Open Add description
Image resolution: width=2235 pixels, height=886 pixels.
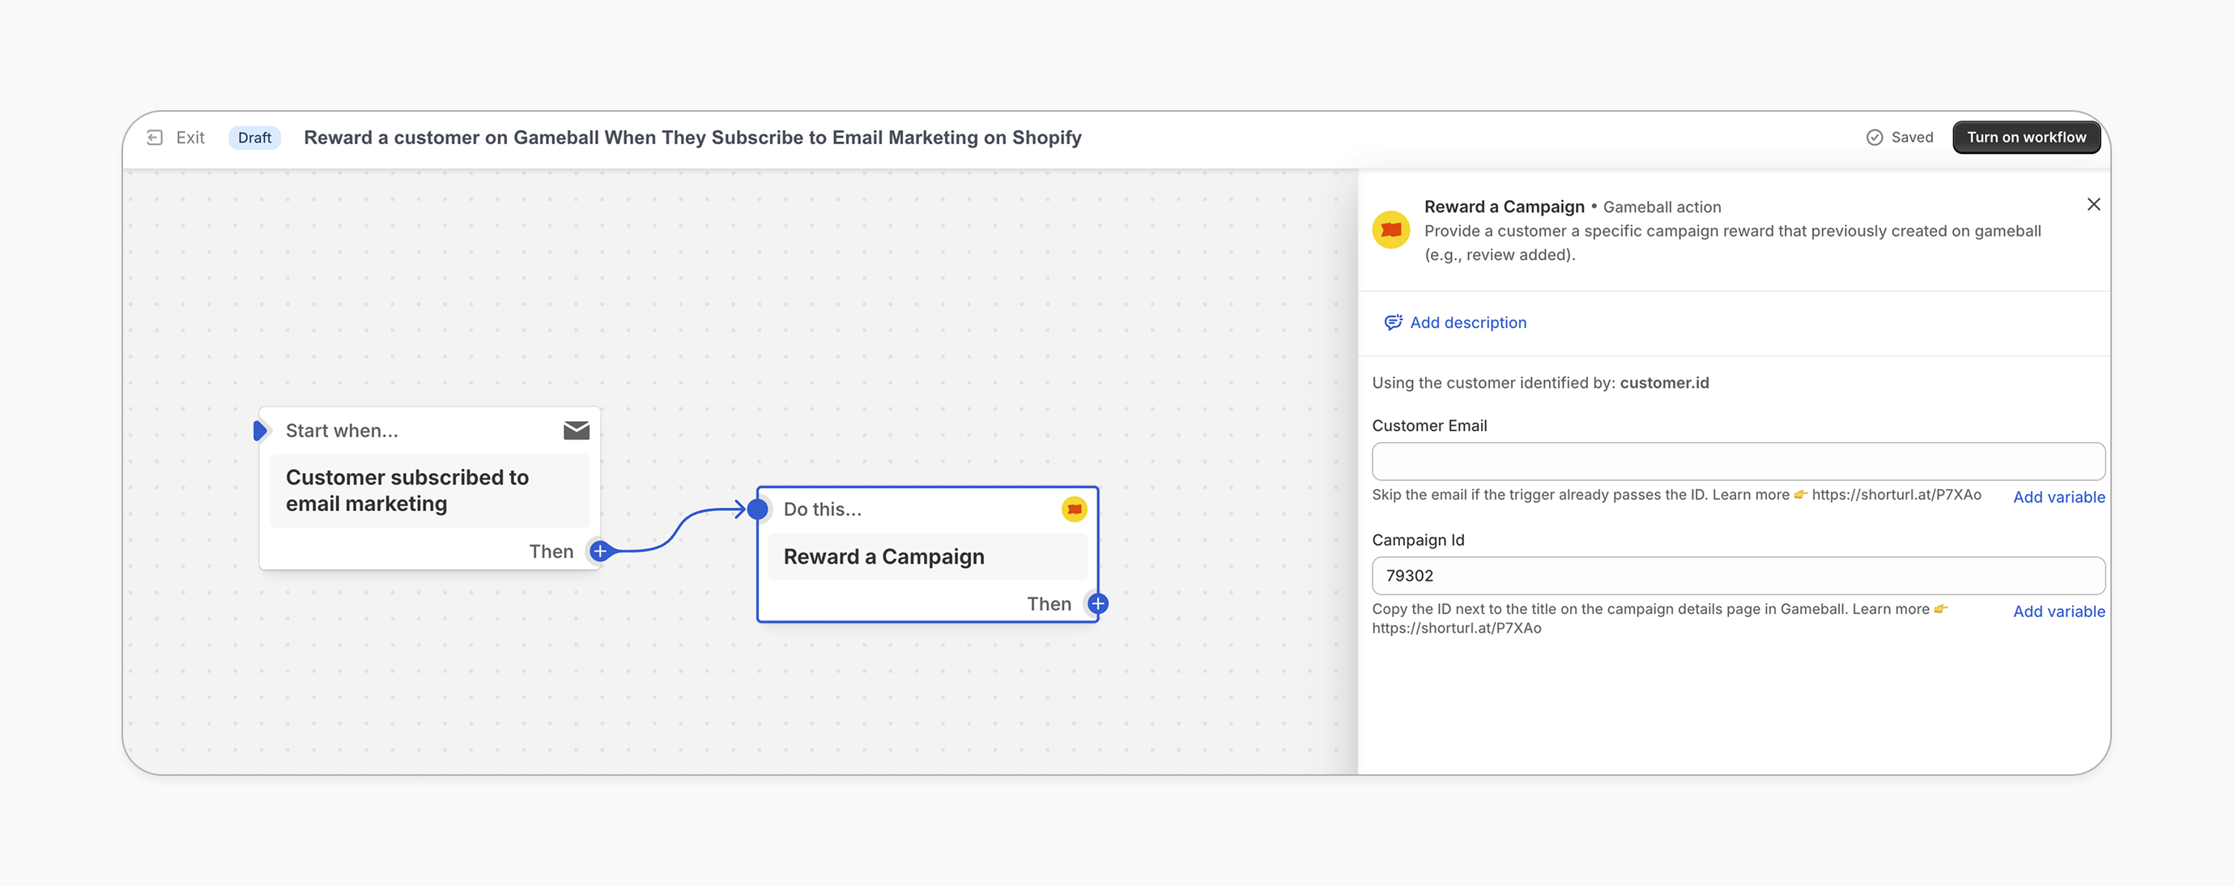coord(1468,322)
